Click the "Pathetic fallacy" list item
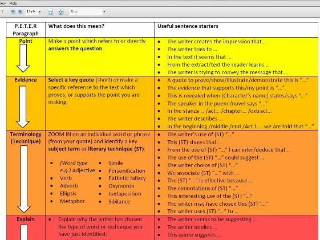 click(x=127, y=178)
